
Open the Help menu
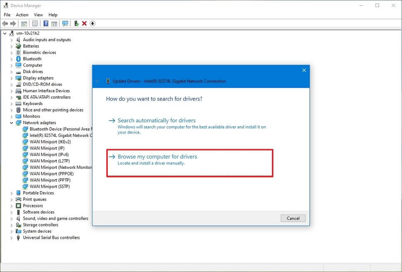pyautogui.click(x=53, y=15)
